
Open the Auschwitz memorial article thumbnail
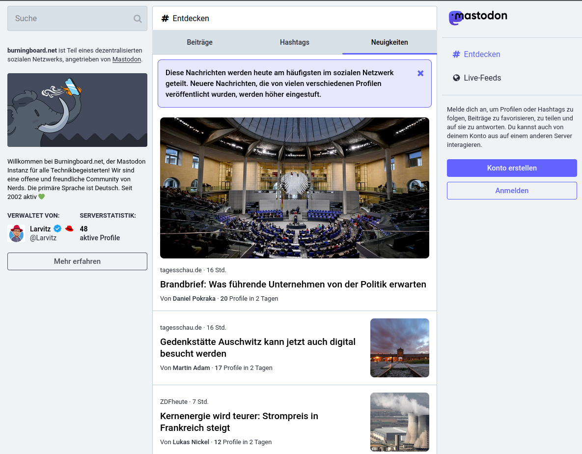click(399, 348)
